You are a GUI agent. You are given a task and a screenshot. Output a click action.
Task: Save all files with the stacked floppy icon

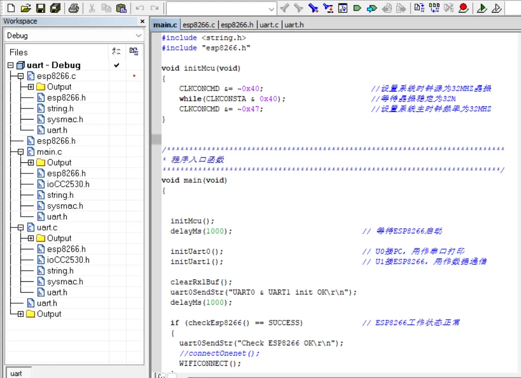(x=55, y=8)
